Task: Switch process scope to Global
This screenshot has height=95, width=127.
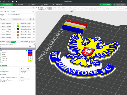Action: point(9,42)
